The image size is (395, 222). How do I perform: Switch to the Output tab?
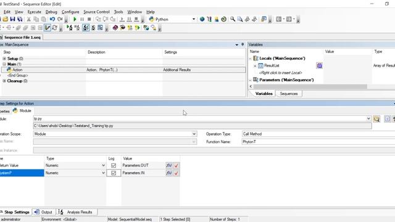click(x=43, y=212)
